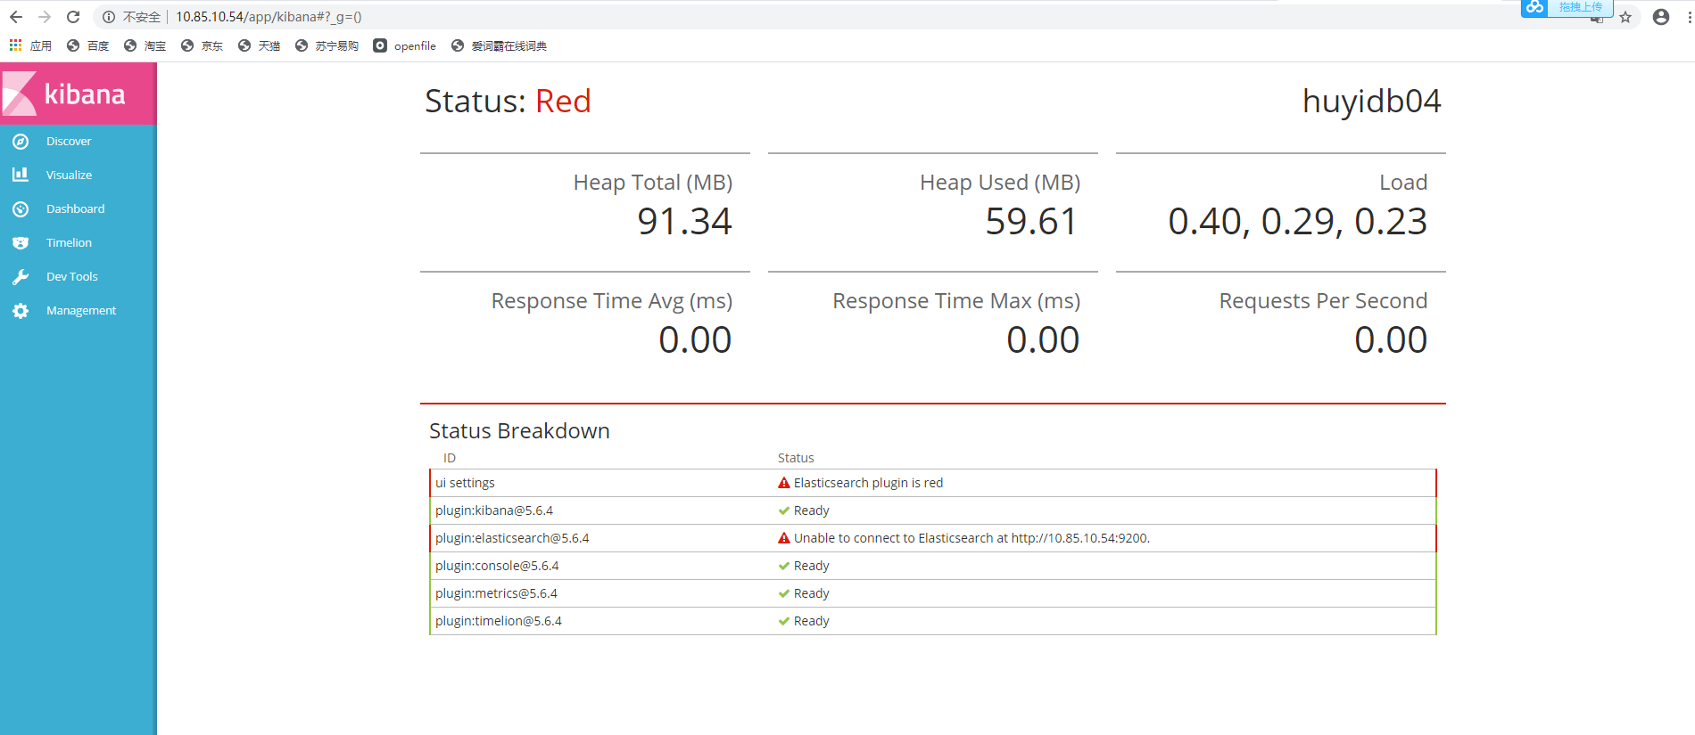Click the Visualize bar chart icon

click(x=21, y=176)
